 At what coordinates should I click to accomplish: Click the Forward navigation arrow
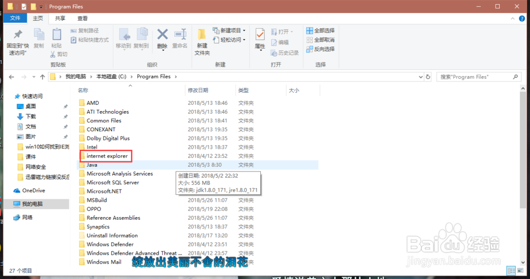coord(24,77)
